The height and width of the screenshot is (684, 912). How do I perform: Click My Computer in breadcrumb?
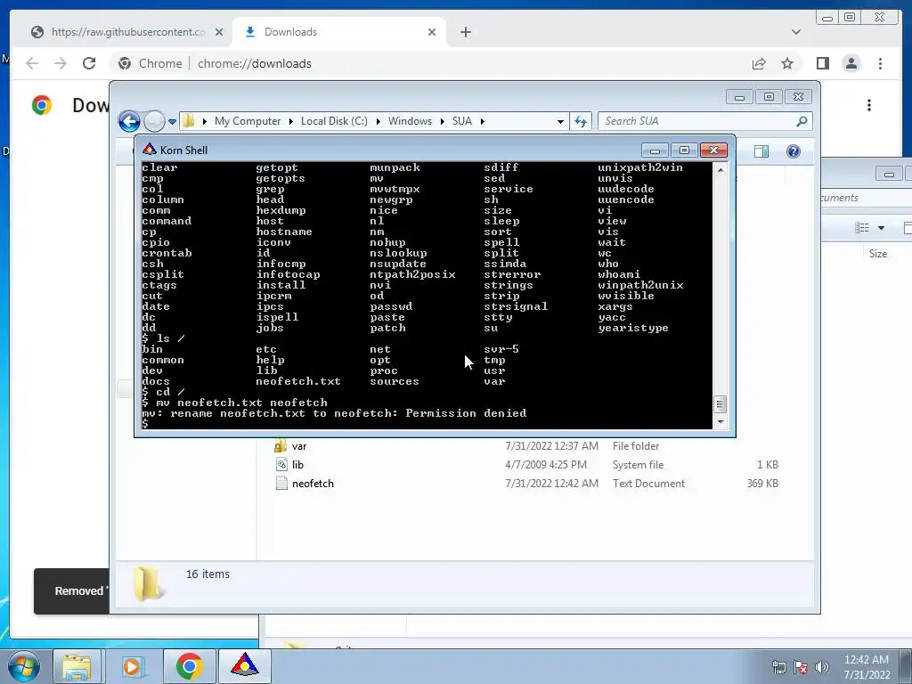248,121
